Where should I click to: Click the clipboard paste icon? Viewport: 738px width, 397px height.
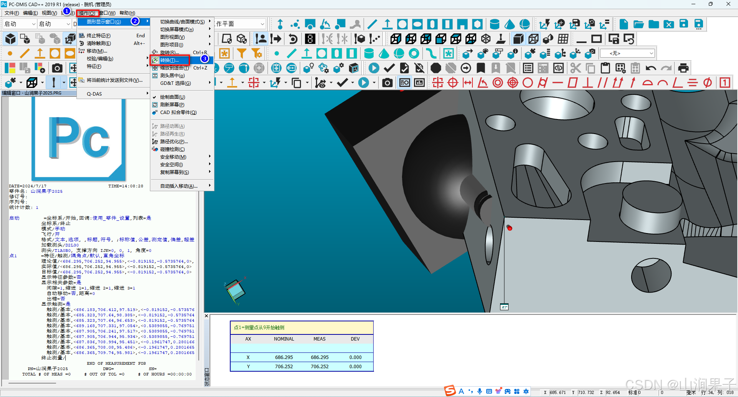(605, 68)
